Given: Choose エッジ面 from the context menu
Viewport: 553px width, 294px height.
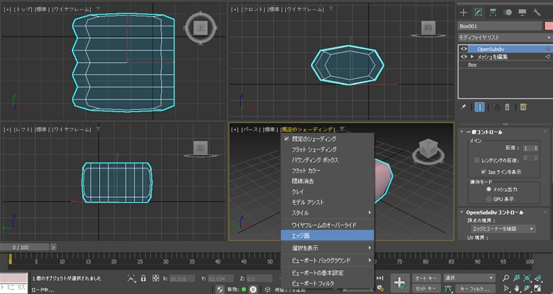Looking at the screenshot, I should [327, 235].
